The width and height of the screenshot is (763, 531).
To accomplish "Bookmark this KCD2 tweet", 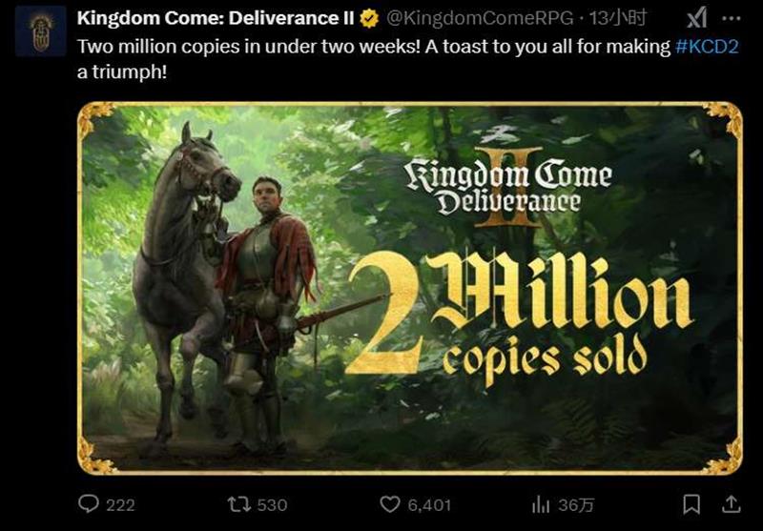I will pyautogui.click(x=691, y=504).
